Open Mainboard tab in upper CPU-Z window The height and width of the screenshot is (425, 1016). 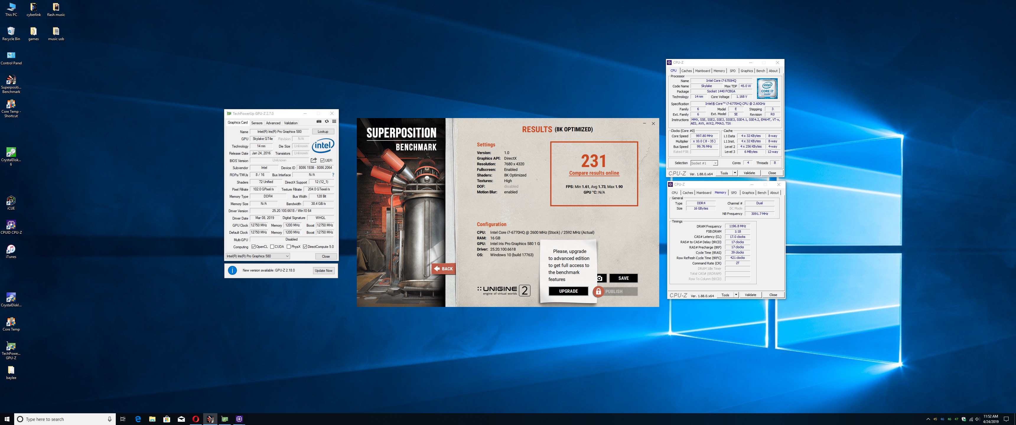click(x=702, y=71)
